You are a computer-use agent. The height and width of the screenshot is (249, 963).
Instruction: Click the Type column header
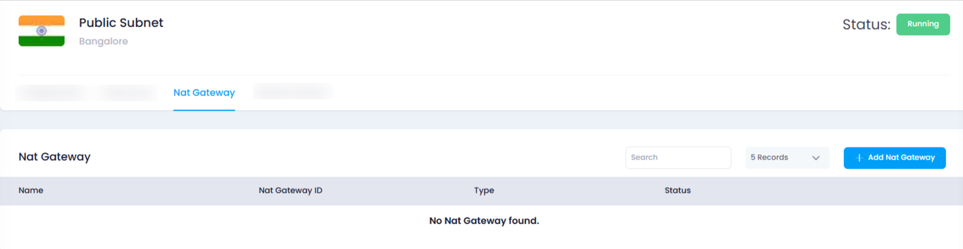pos(484,190)
